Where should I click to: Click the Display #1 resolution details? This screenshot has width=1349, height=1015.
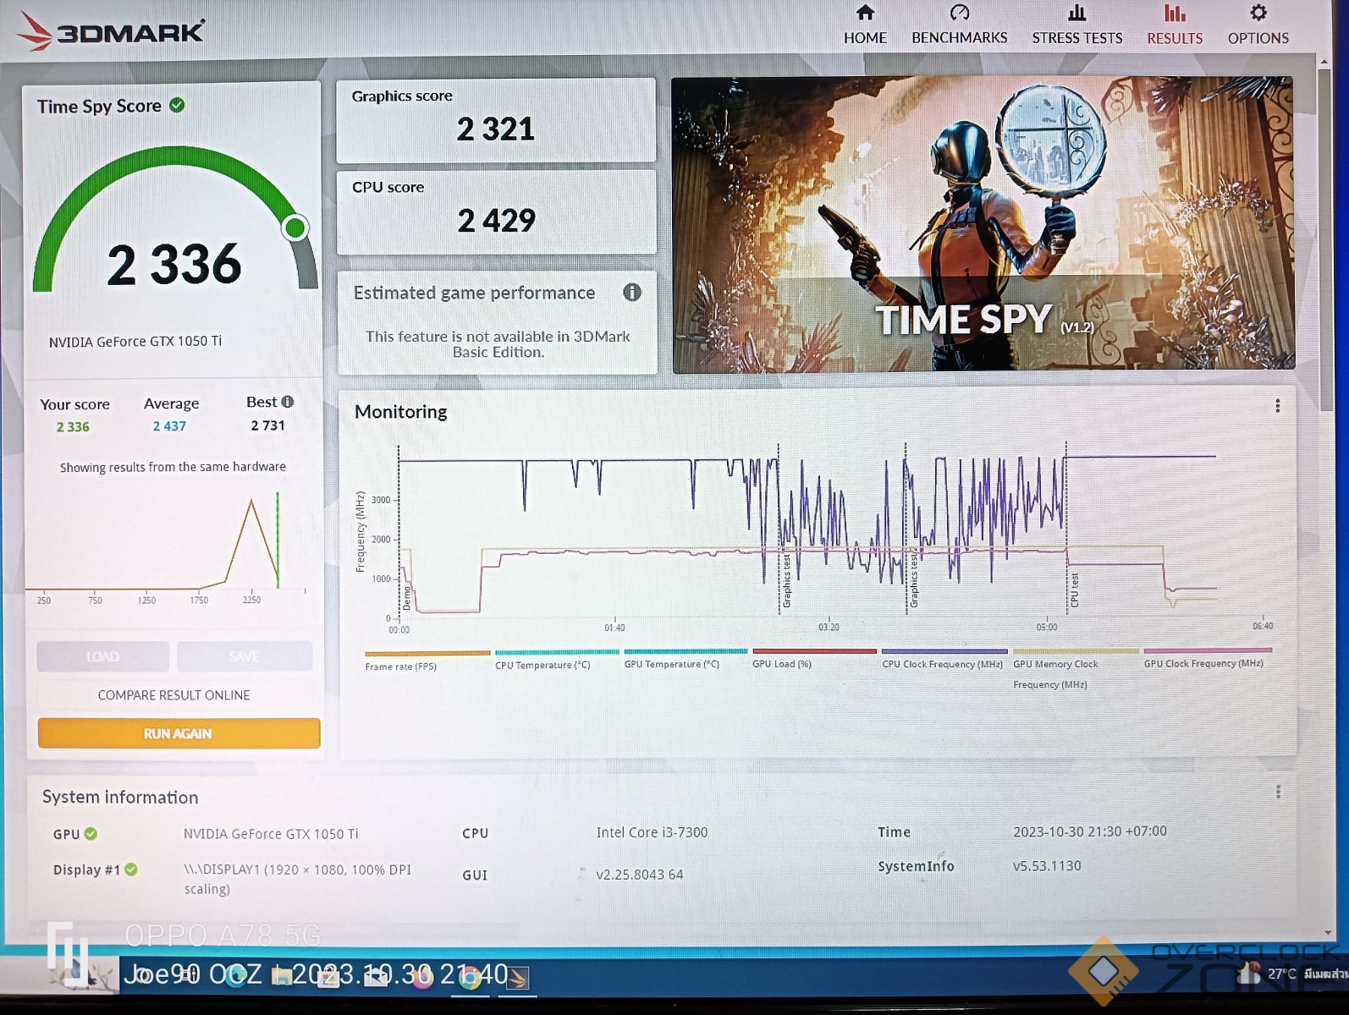(x=297, y=879)
